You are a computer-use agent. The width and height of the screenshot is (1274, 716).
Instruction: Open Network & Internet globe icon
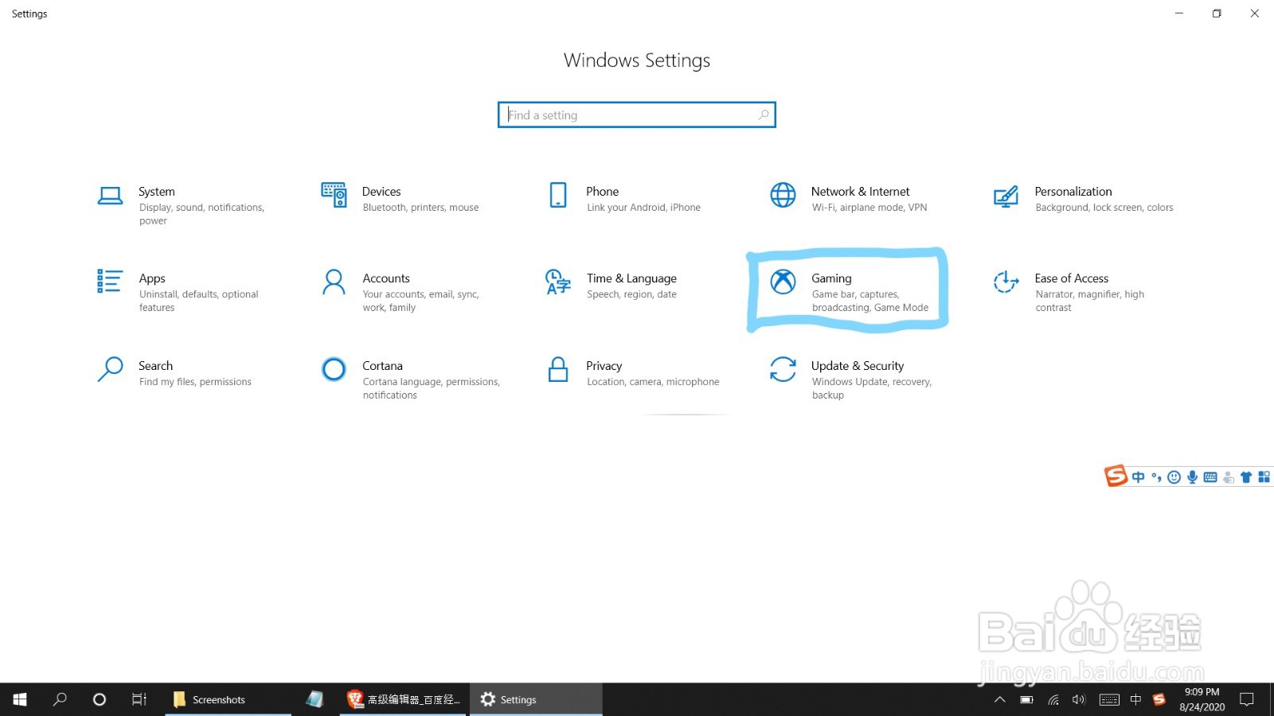(x=783, y=195)
